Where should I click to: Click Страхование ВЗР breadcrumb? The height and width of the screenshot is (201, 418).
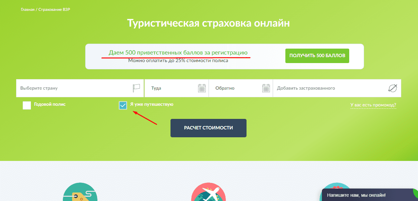click(54, 10)
